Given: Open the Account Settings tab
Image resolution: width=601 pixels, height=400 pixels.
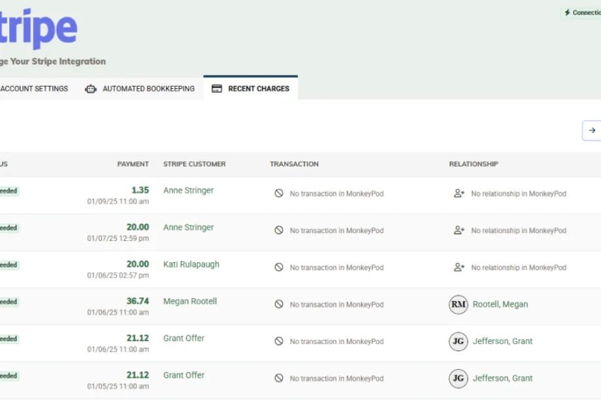Looking at the screenshot, I should pos(34,89).
